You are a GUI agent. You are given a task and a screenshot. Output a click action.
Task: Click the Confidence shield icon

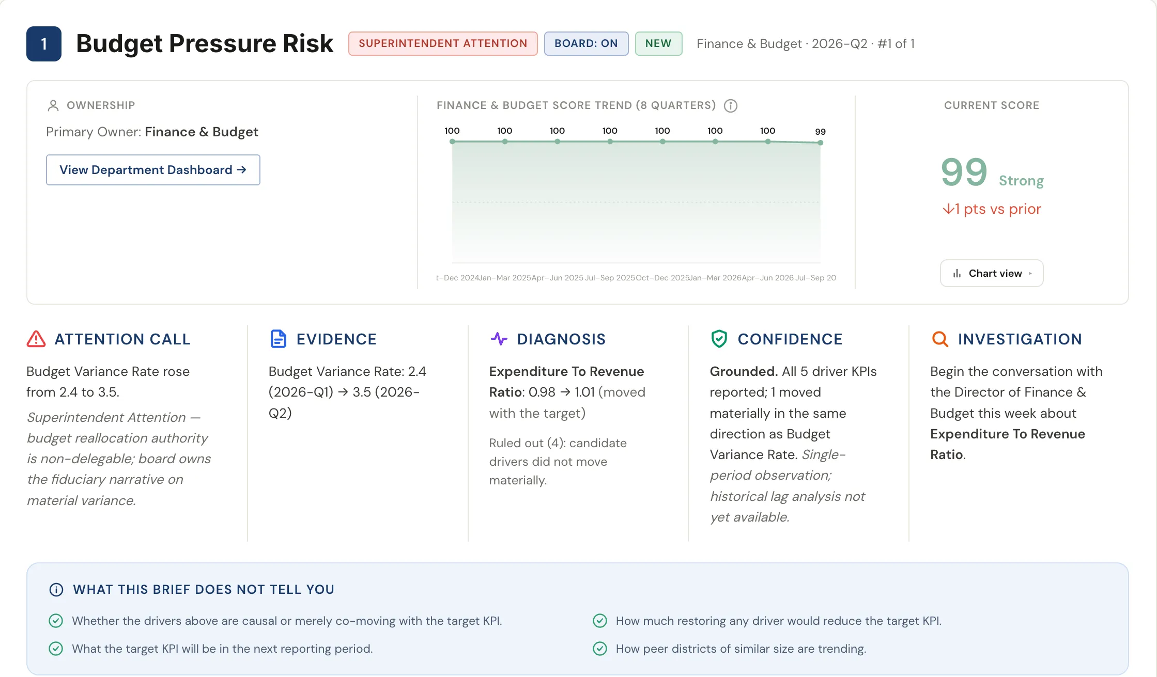click(719, 339)
